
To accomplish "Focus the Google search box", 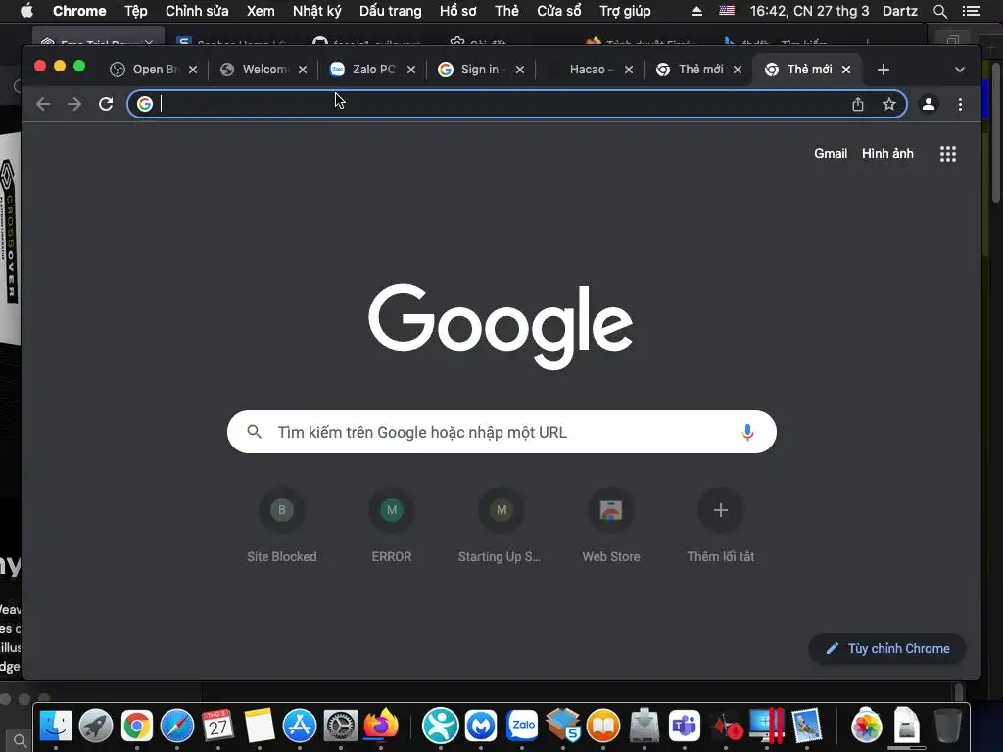I will 501,432.
